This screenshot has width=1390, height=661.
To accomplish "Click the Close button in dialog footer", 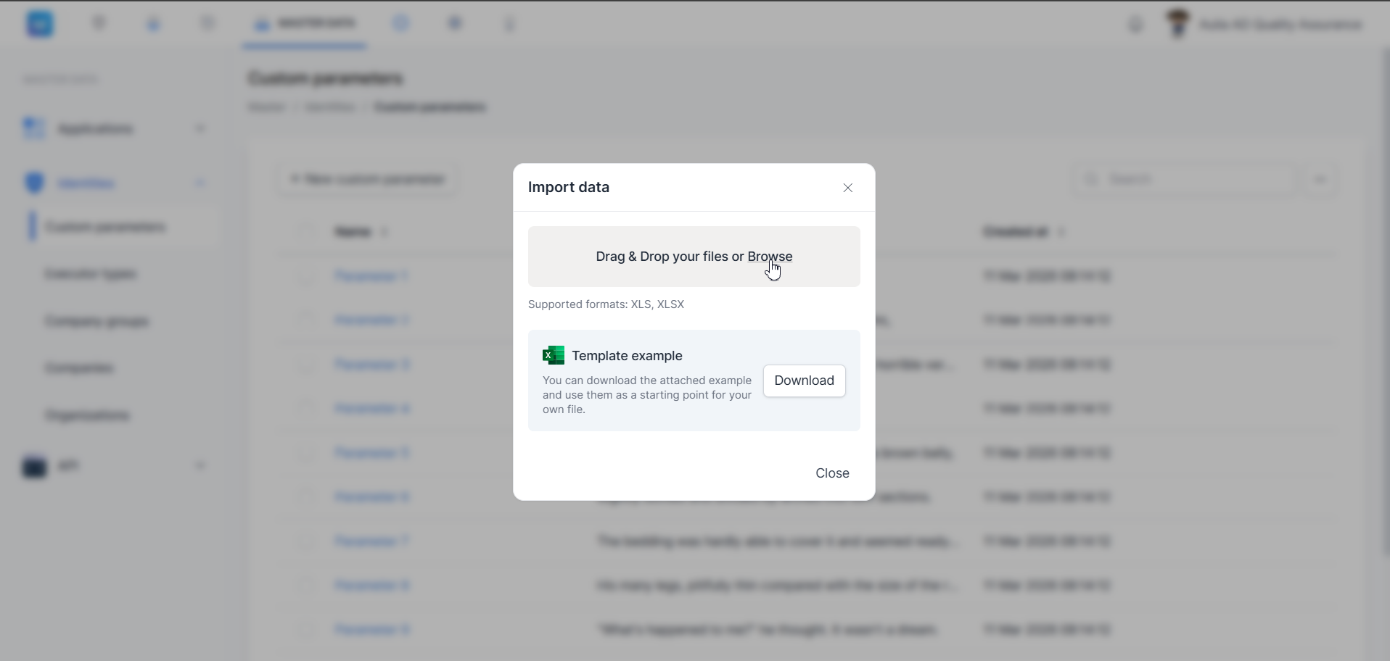I will pos(832,473).
